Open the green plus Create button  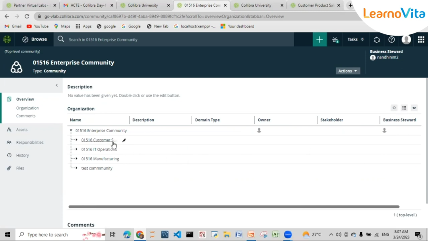click(x=319, y=39)
